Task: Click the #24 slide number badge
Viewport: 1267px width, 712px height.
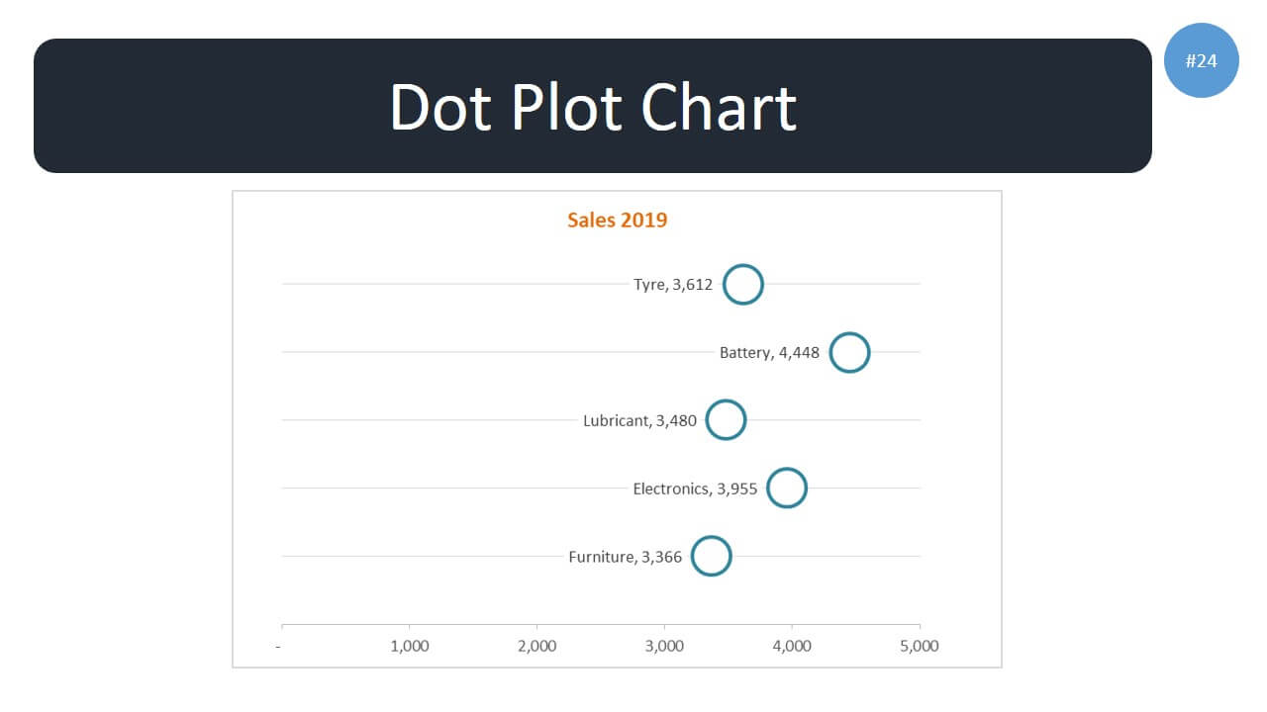Action: [1201, 60]
